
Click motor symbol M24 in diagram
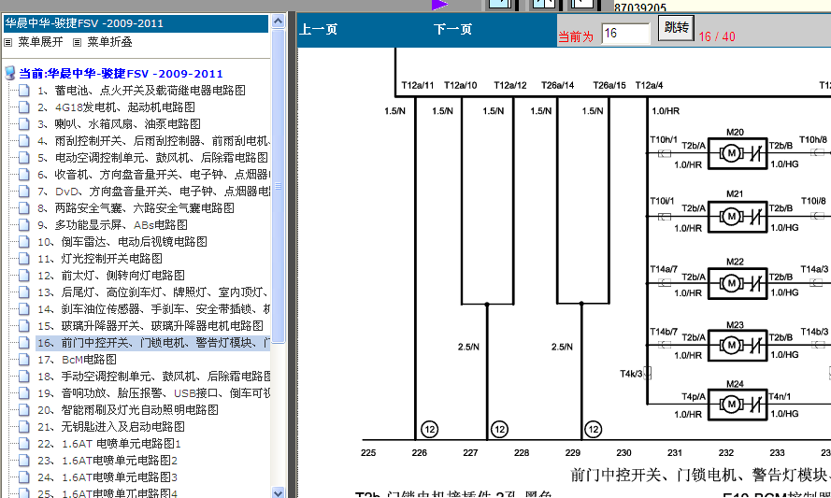[x=738, y=405]
